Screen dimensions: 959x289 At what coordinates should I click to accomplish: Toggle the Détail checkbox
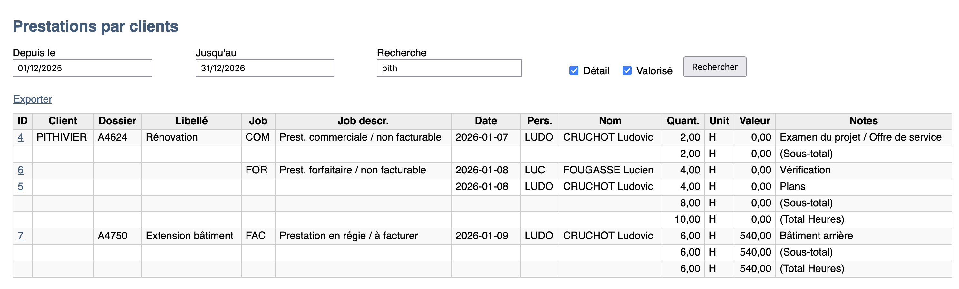574,71
